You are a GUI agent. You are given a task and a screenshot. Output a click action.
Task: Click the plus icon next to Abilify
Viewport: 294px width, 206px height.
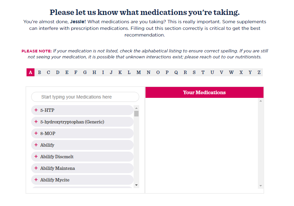(x=36, y=145)
